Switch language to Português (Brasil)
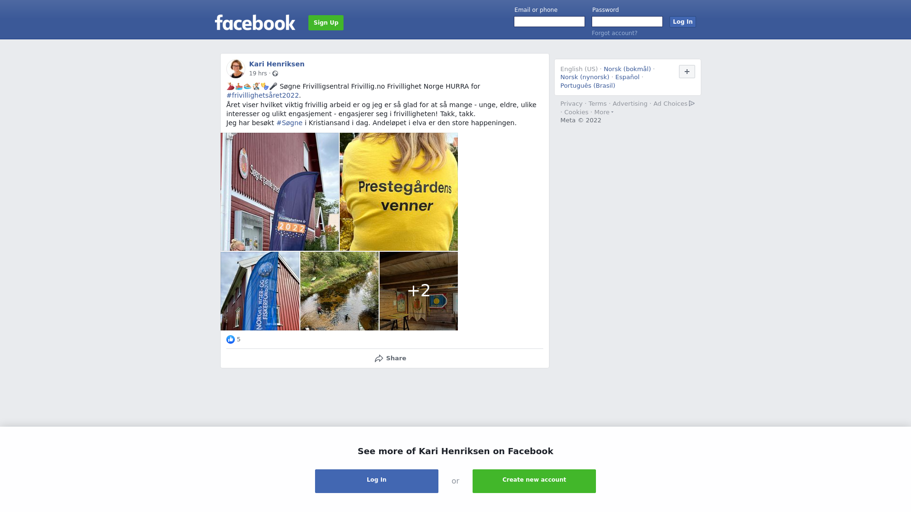This screenshot has width=911, height=512. pyautogui.click(x=587, y=86)
